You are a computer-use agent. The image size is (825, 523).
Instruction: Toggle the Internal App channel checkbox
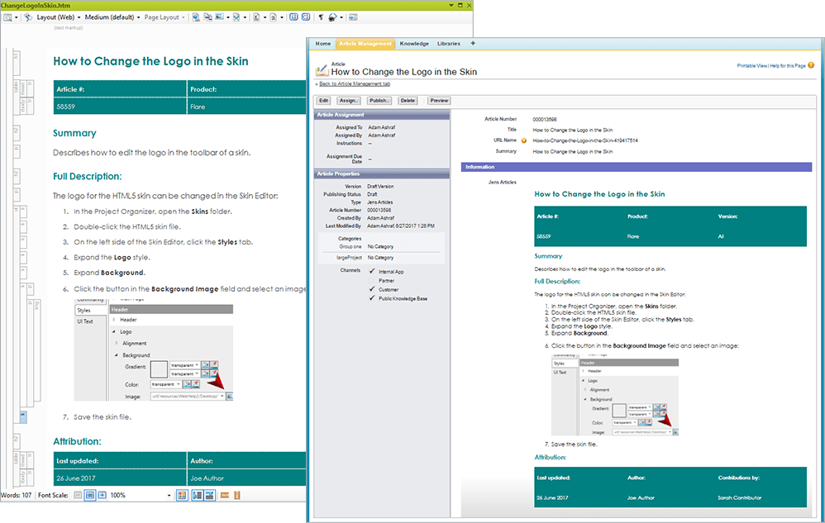pyautogui.click(x=373, y=271)
